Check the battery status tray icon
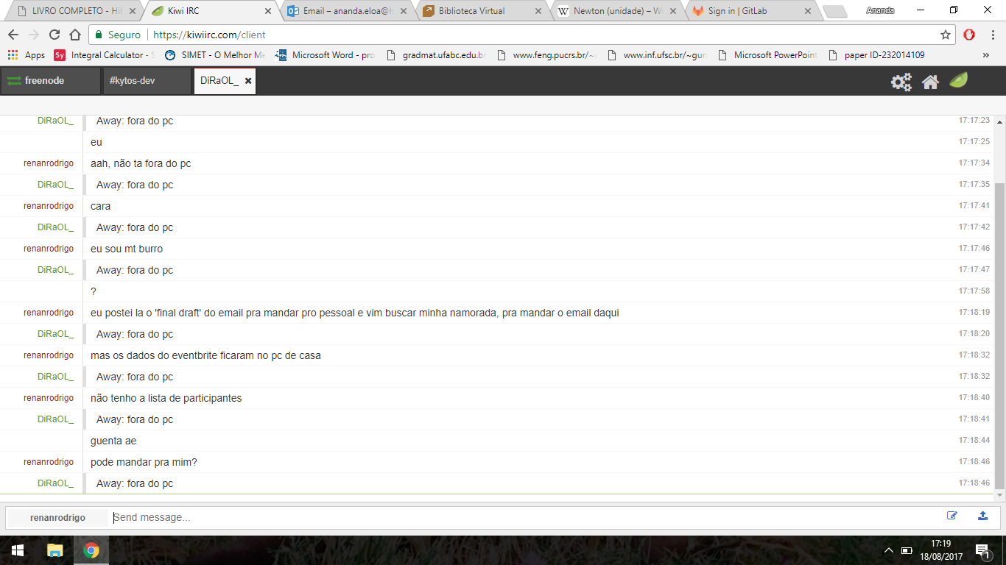 907,550
